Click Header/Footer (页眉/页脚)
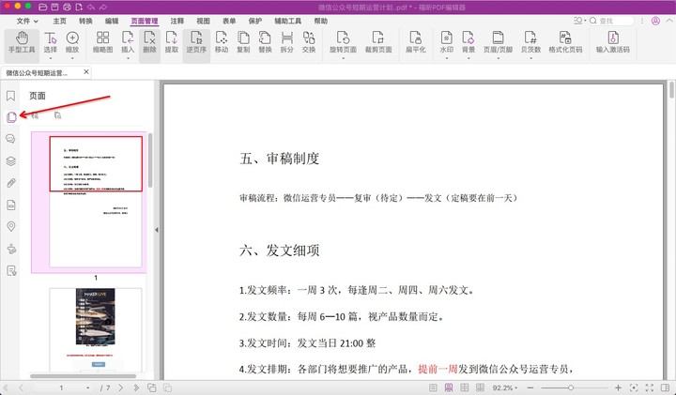Image resolution: width=676 pixels, height=395 pixels. pos(498,42)
